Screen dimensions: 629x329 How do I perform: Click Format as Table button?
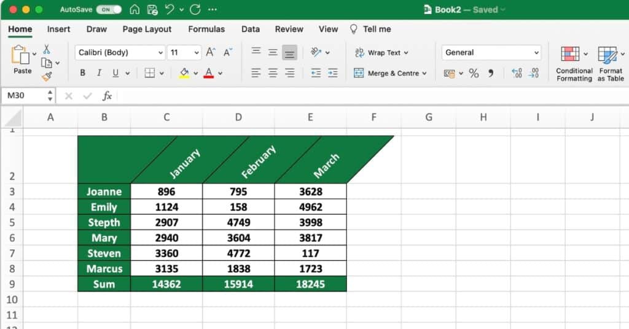tap(611, 64)
